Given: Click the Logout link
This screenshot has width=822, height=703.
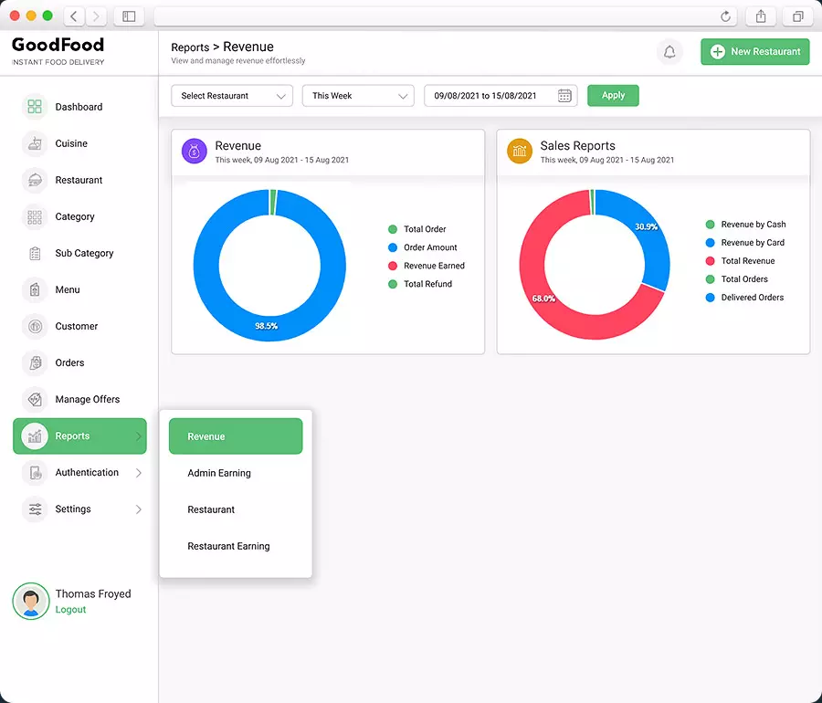Looking at the screenshot, I should 70,609.
